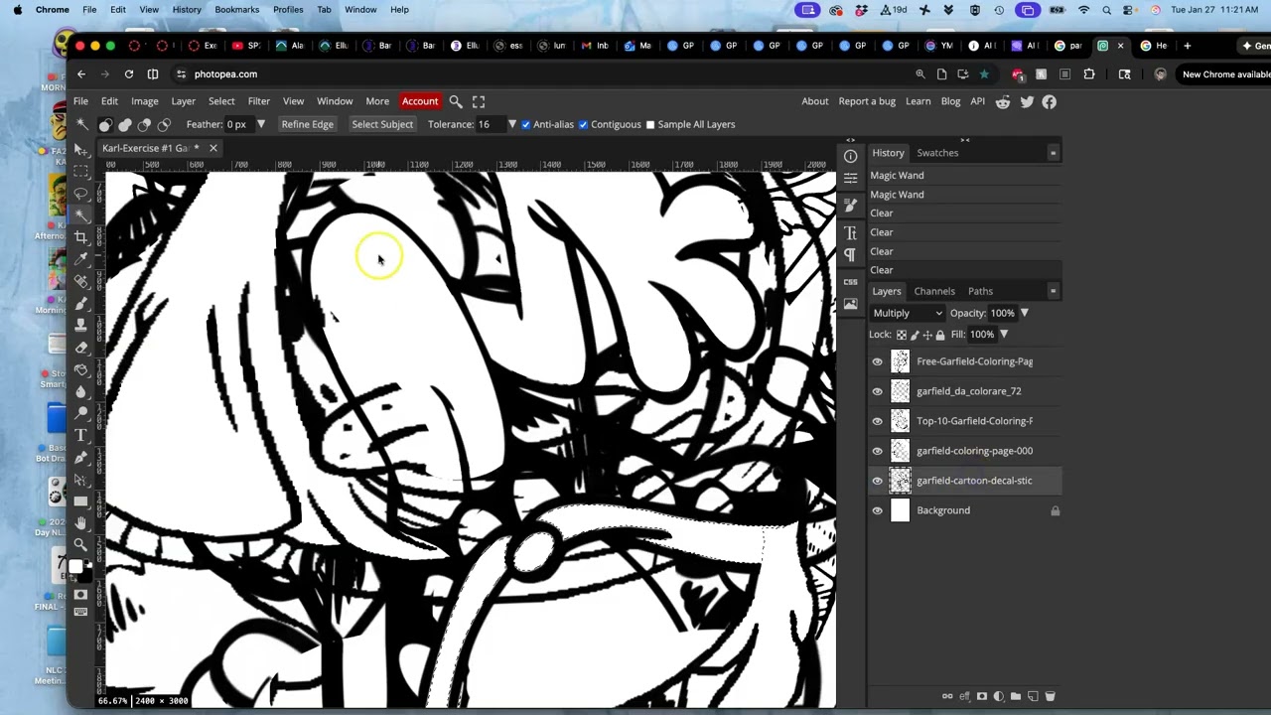Viewport: 1271px width, 715px height.
Task: Open the Character panel icon
Action: point(850,232)
